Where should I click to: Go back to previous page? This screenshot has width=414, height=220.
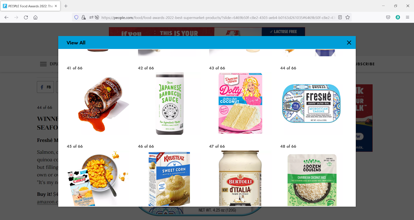(6, 17)
